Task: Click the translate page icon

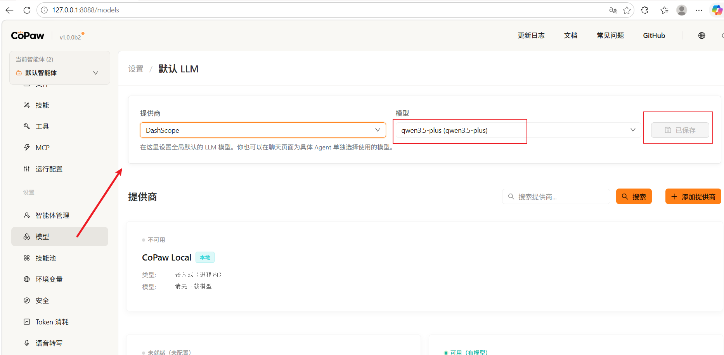Action: 613,10
